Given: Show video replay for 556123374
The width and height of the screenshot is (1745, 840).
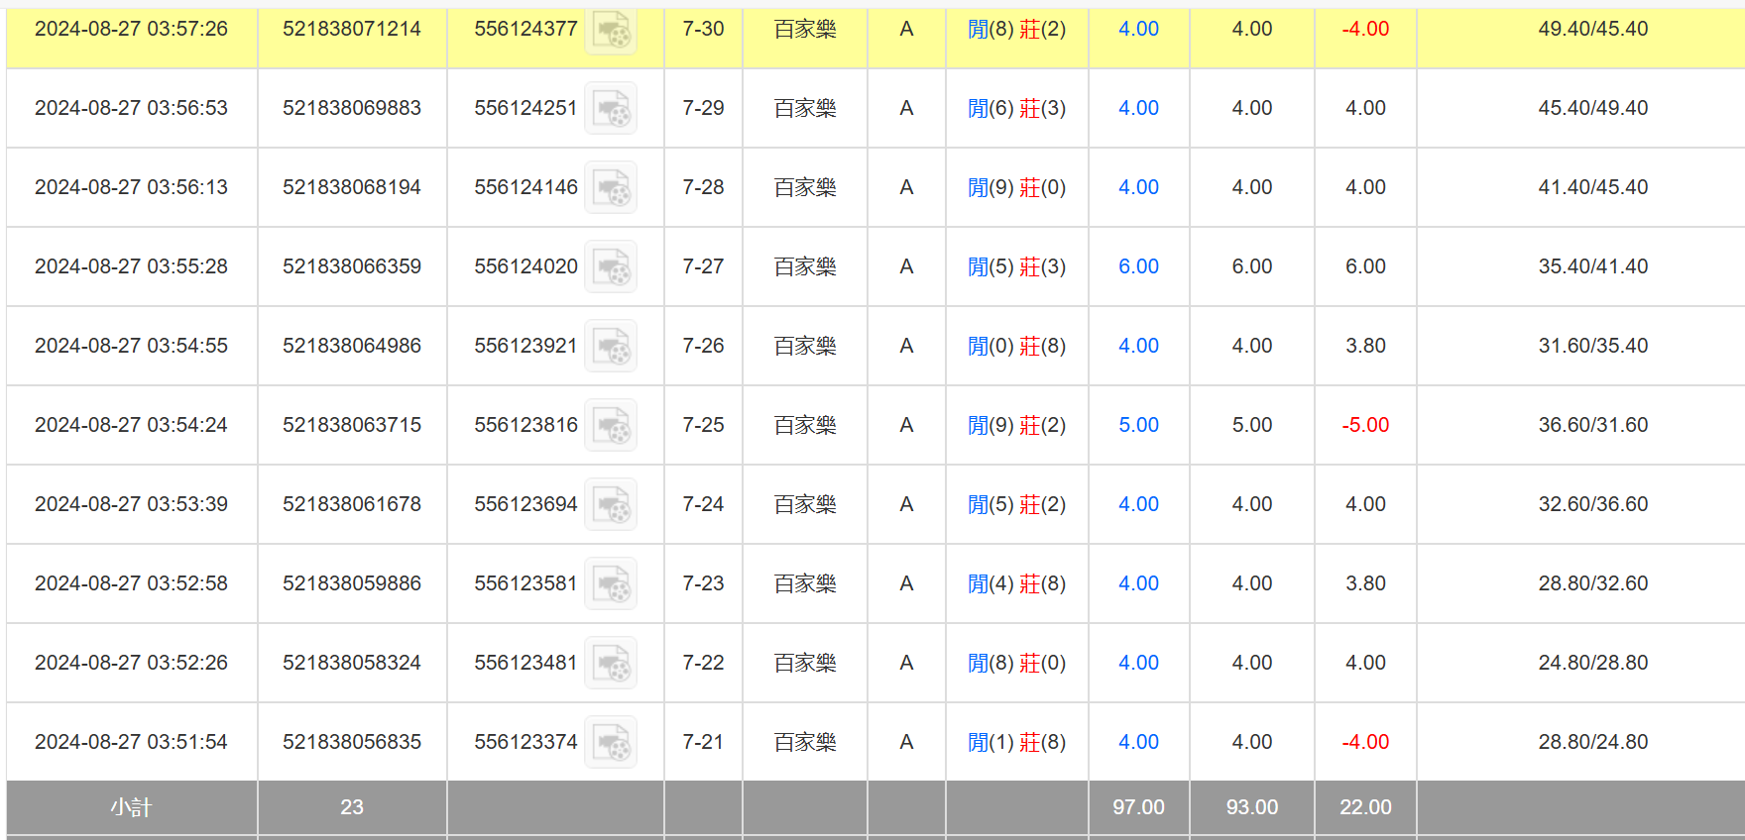Looking at the screenshot, I should tap(611, 743).
